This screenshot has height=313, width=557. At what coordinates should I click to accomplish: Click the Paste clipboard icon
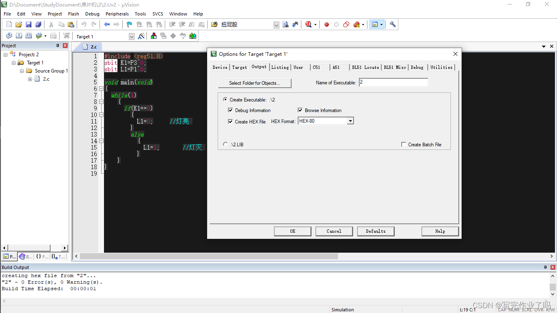[71, 24]
